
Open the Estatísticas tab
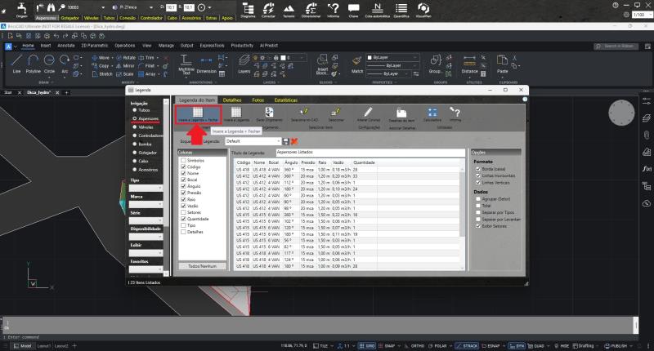[x=285, y=100]
